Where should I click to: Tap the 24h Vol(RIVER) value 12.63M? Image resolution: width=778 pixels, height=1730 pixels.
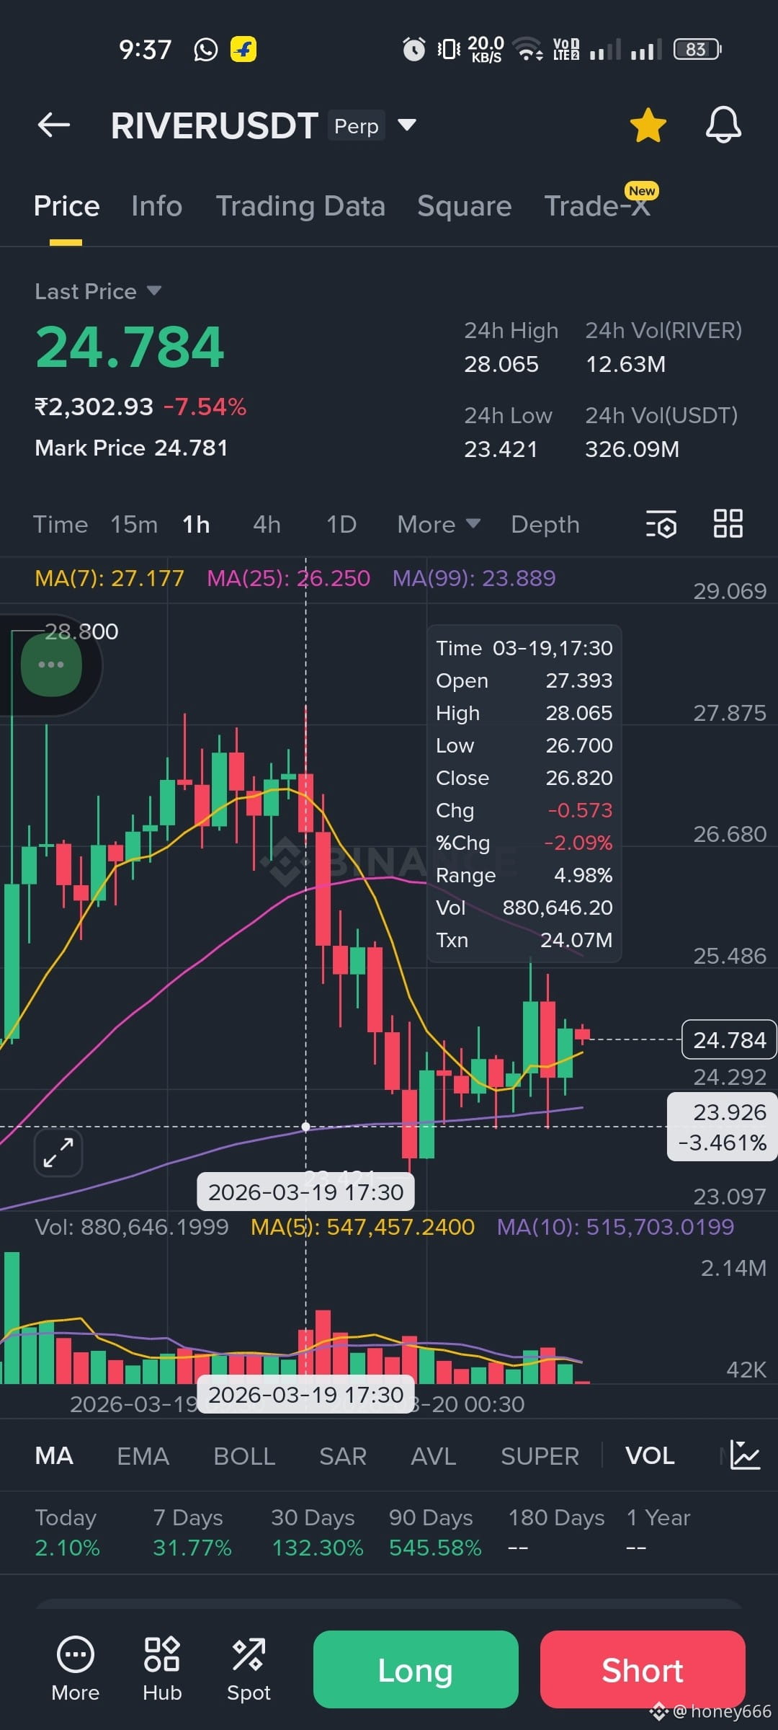(625, 364)
